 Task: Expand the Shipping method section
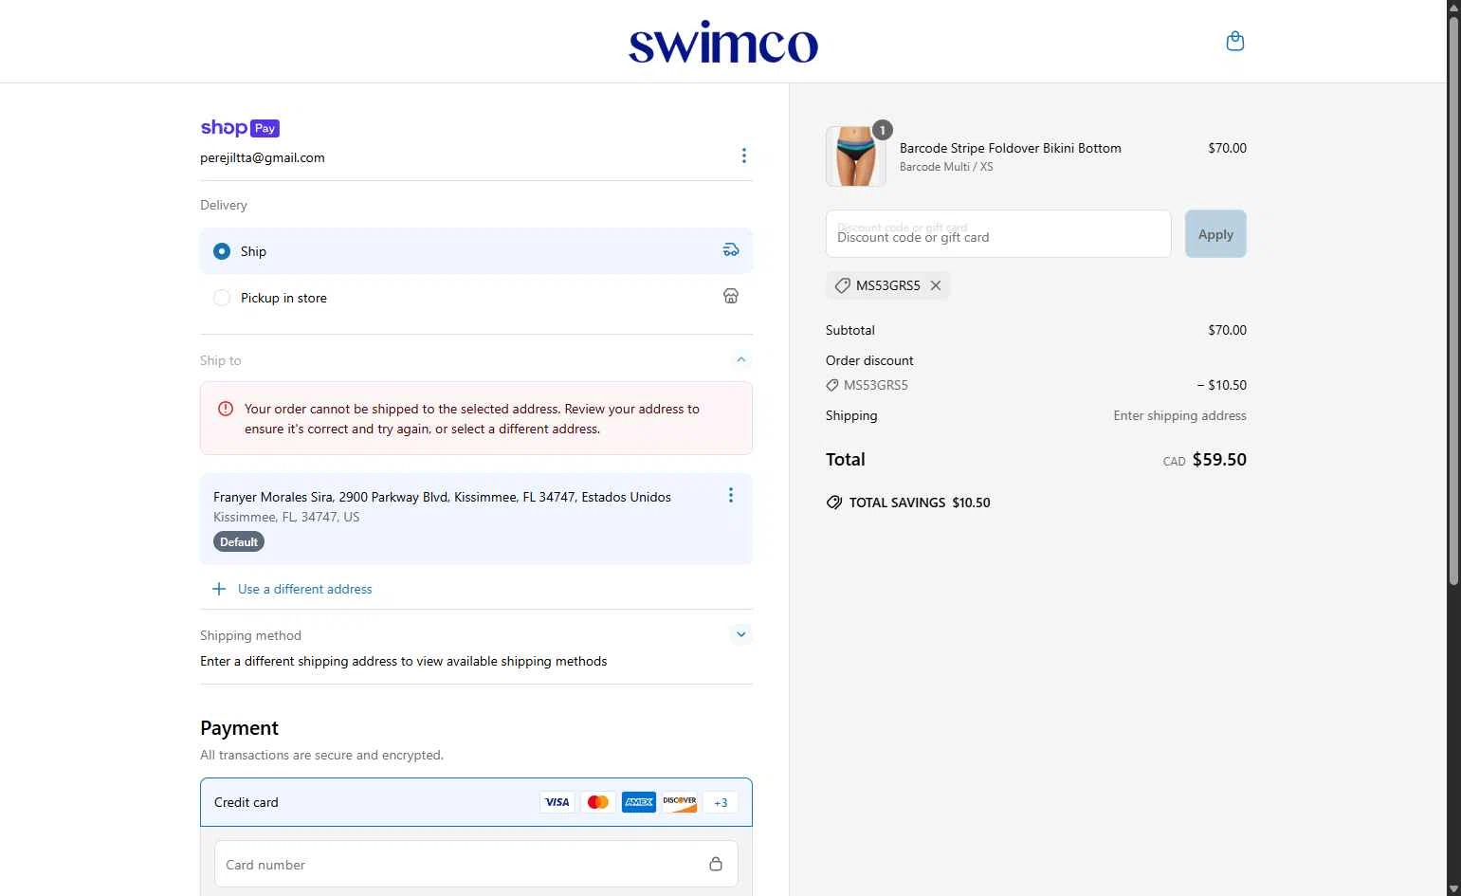coord(741,634)
